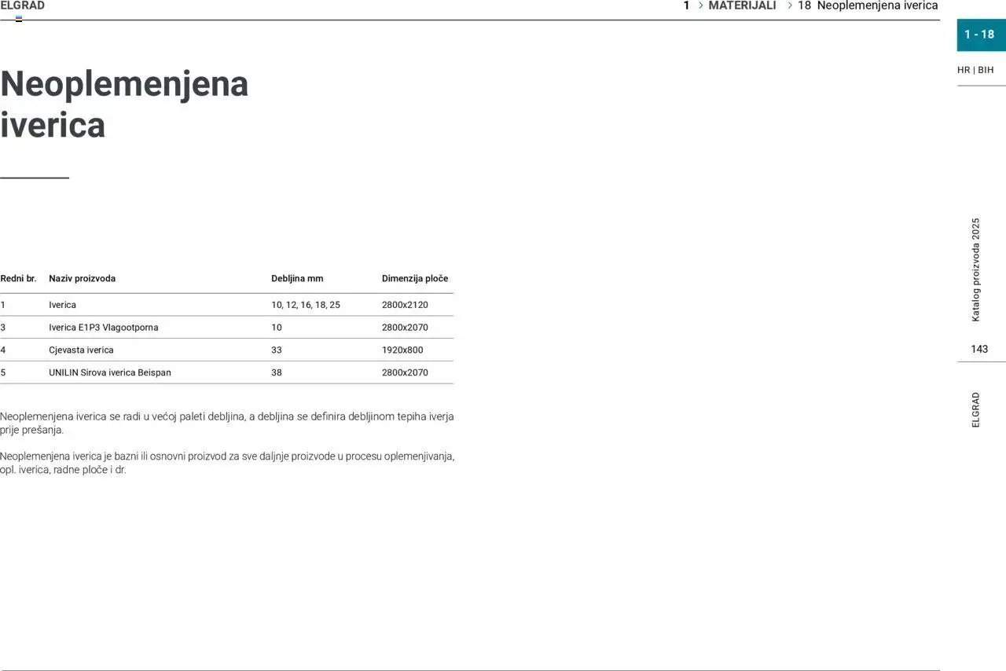Click the Neoplemenjena iverica page heading
The image size is (1006, 671).
click(124, 104)
